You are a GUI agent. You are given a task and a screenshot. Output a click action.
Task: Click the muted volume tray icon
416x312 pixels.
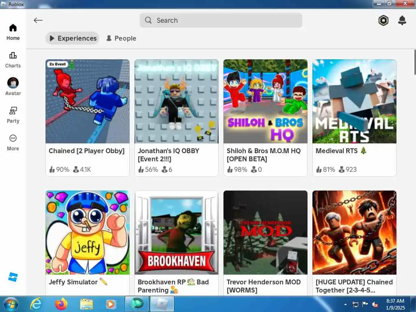[375, 304]
